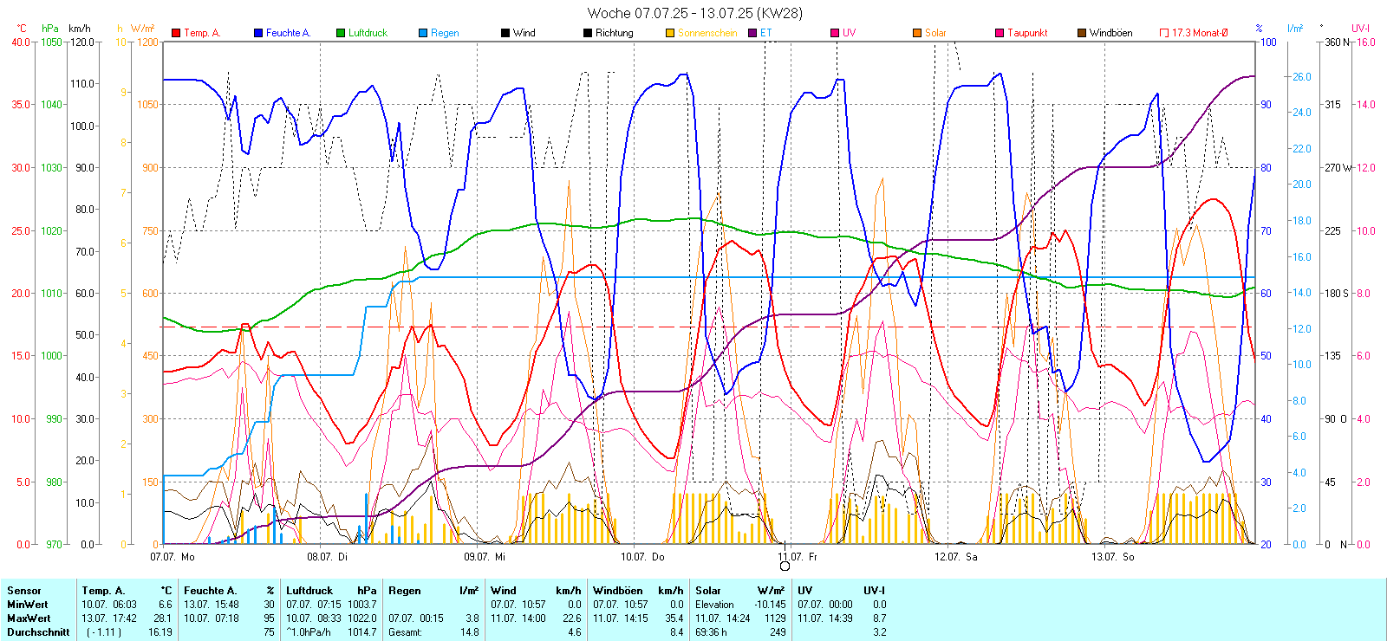Click the Sensor header in the table

24,591
